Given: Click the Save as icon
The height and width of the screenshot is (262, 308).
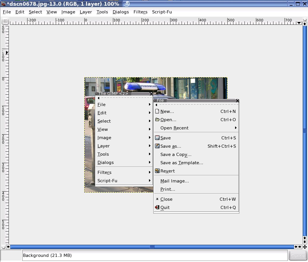Looking at the screenshot, I should point(157,146).
